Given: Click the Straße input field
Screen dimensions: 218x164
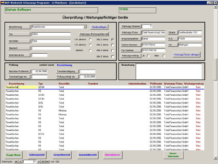Looking at the screenshot, I should (190, 33).
